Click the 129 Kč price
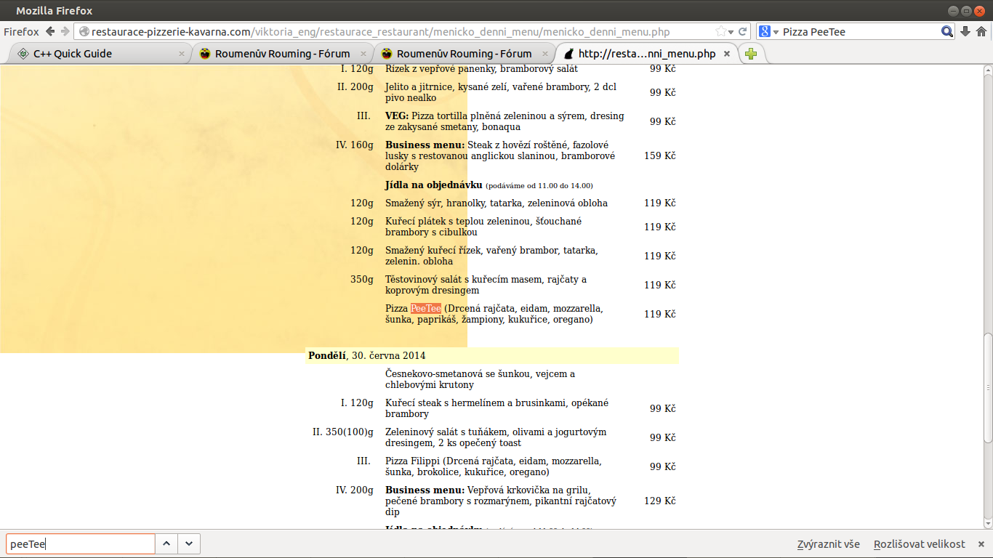This screenshot has height=558, width=993. pos(660,501)
